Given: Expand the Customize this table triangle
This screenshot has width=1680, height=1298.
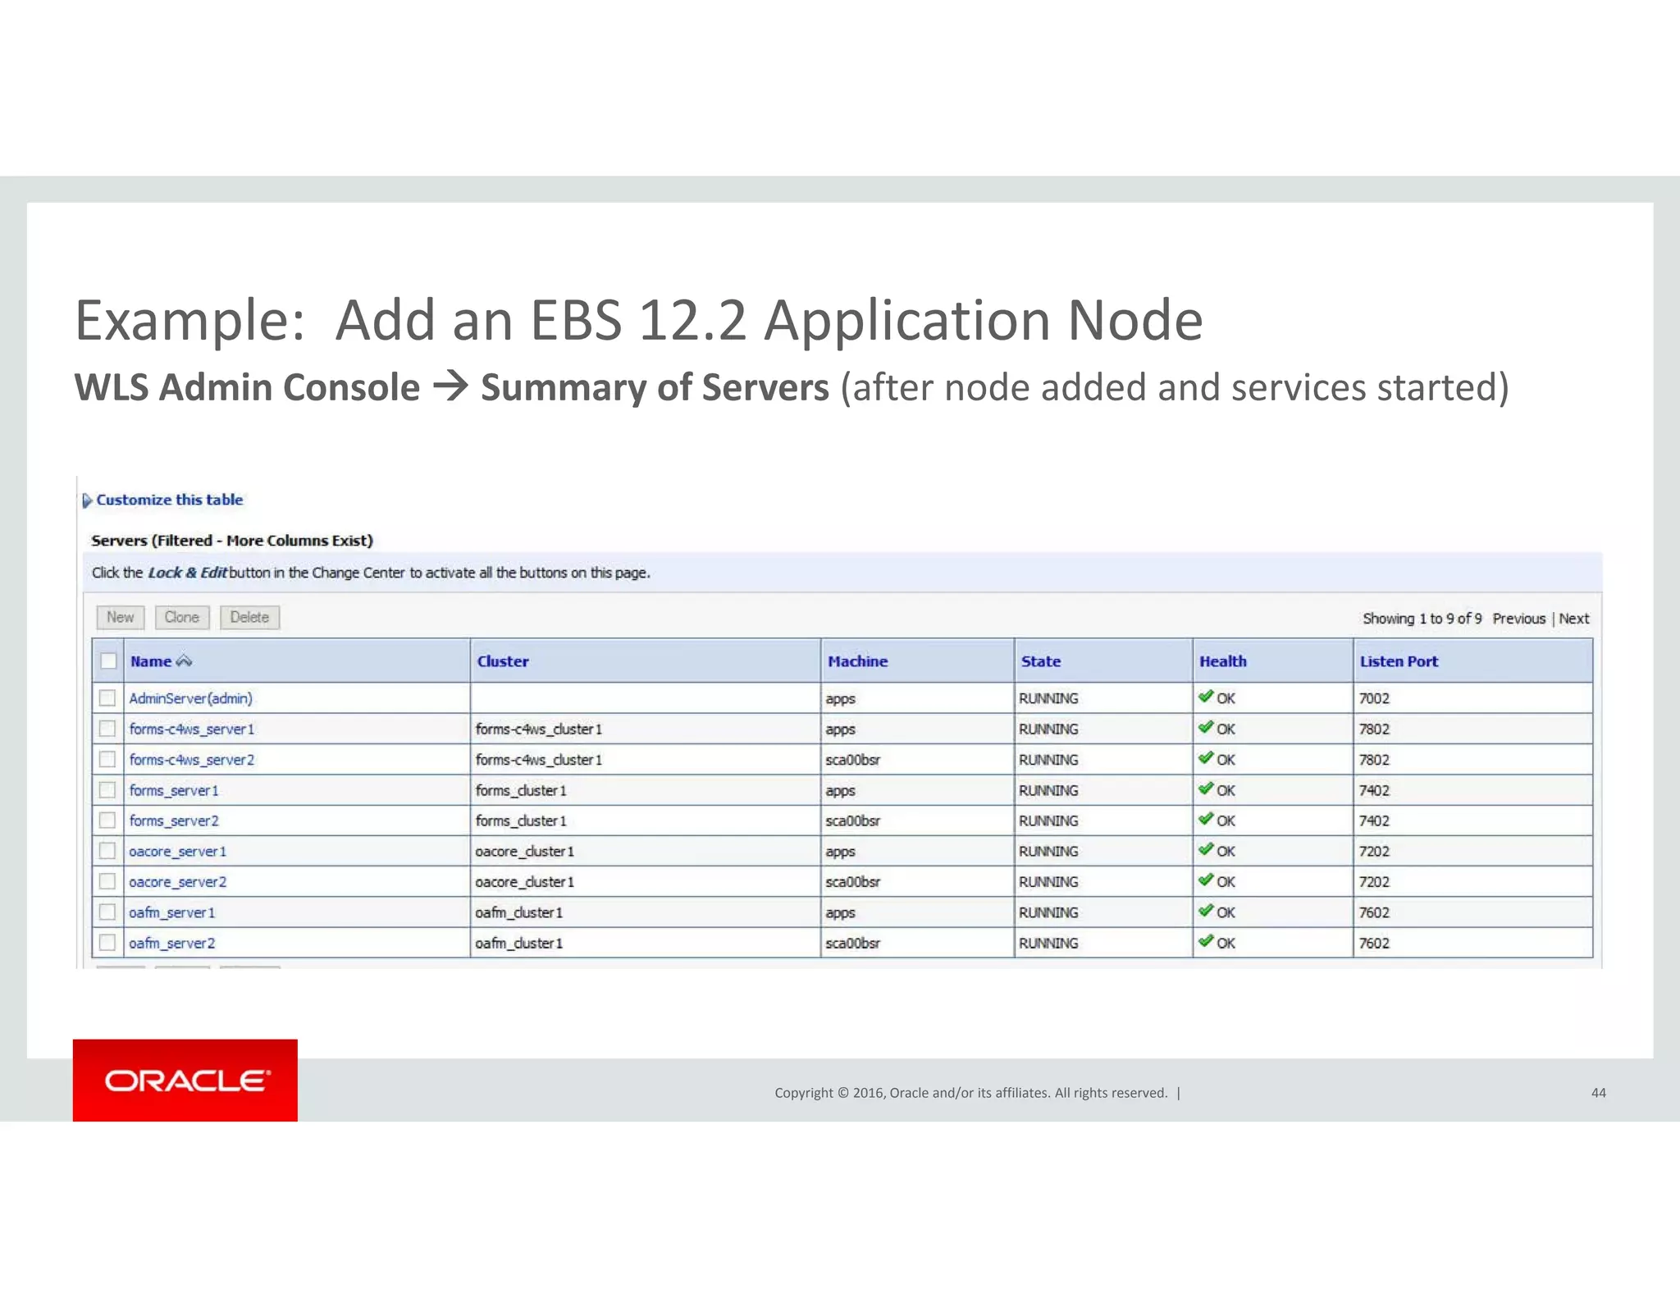Looking at the screenshot, I should [x=87, y=500].
